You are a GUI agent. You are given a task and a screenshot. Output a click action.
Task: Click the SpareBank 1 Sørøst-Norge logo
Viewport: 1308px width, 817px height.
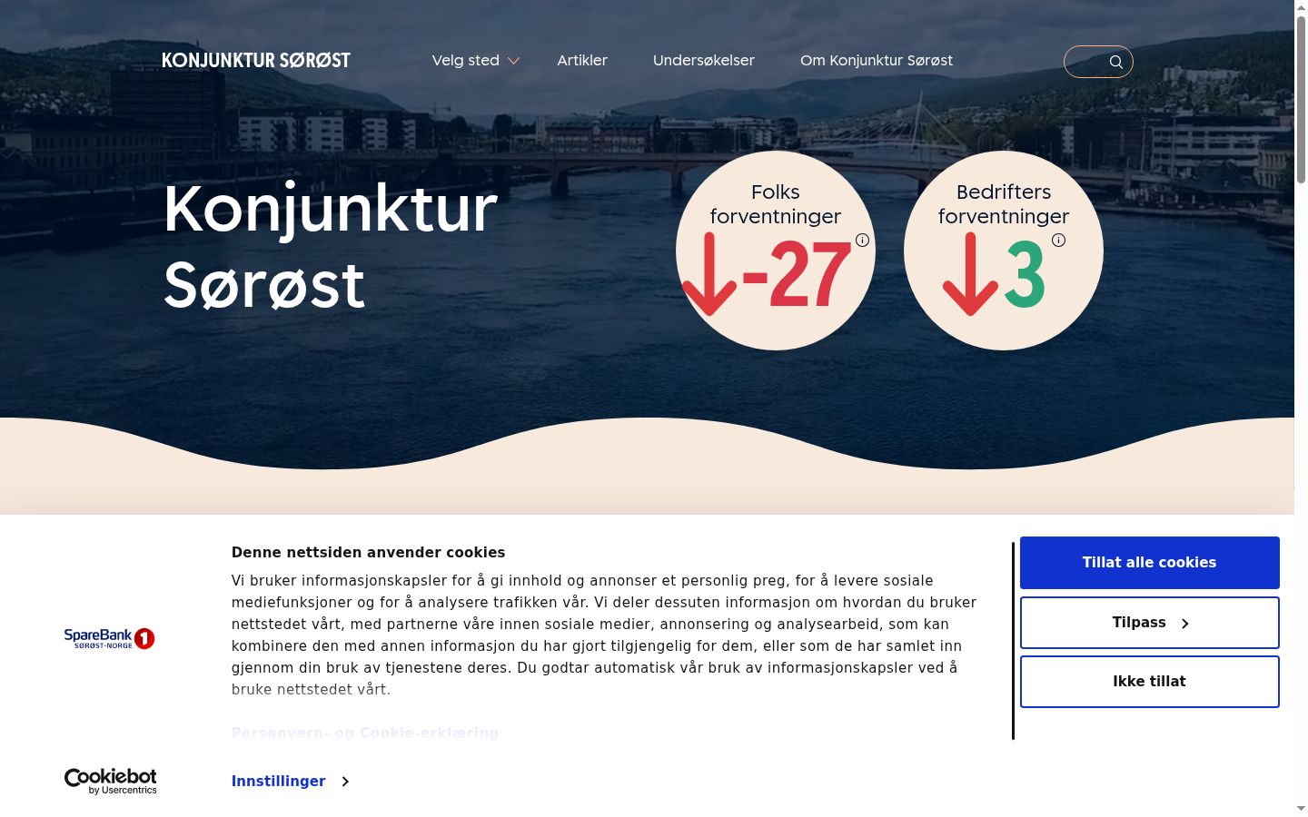[109, 638]
